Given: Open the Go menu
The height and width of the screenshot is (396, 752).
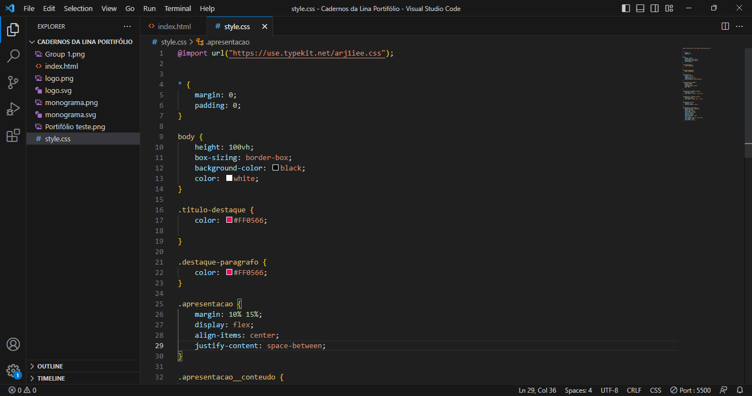Looking at the screenshot, I should pos(130,8).
